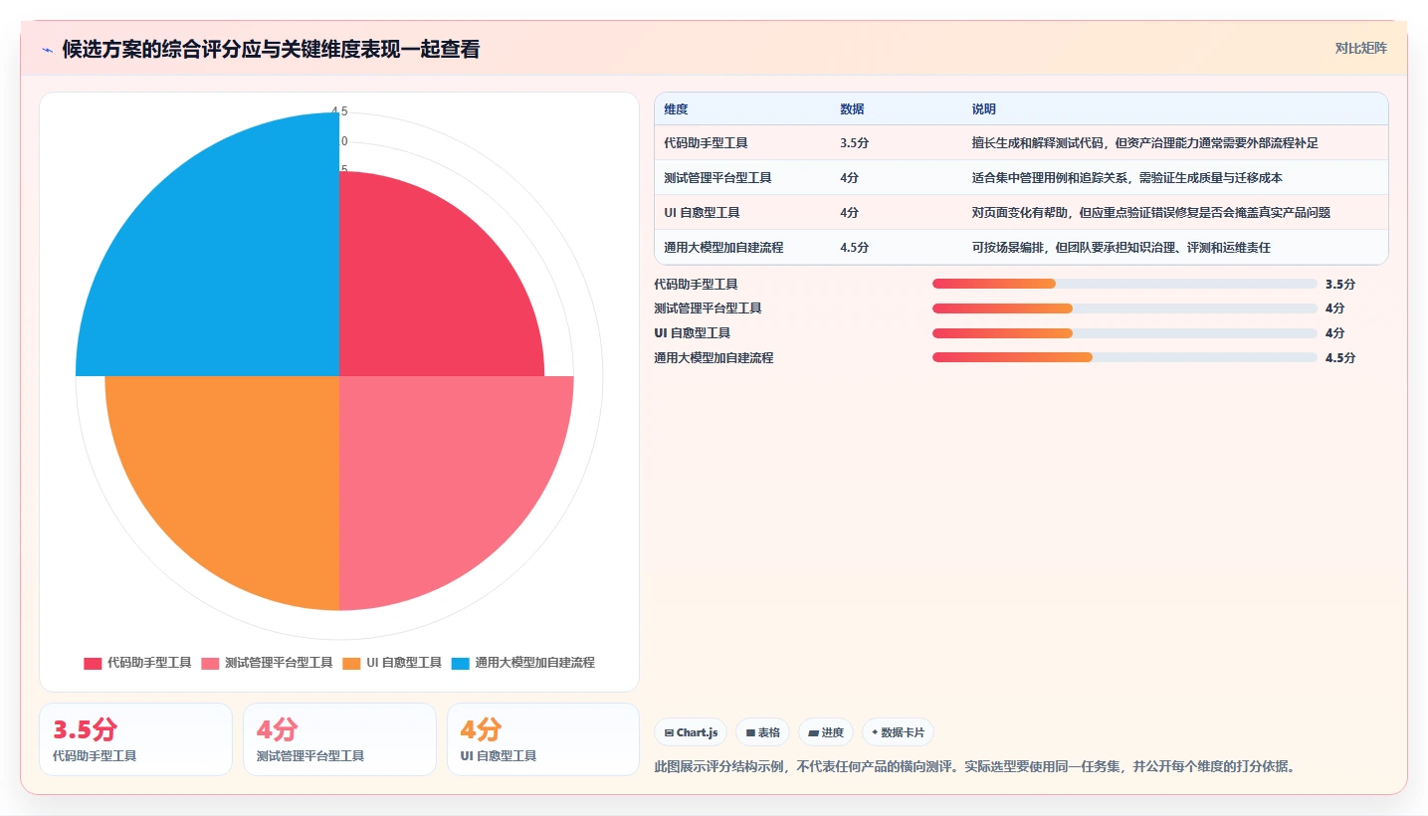This screenshot has height=816, width=1428.
Task: Click the 4.5 axis tick label on chart
Action: coord(339,111)
